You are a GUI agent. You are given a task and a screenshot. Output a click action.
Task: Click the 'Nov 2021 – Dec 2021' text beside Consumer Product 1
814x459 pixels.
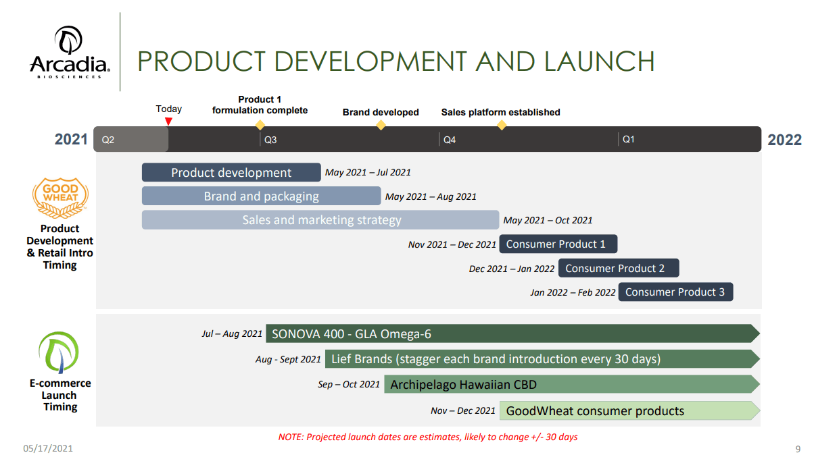coord(452,245)
